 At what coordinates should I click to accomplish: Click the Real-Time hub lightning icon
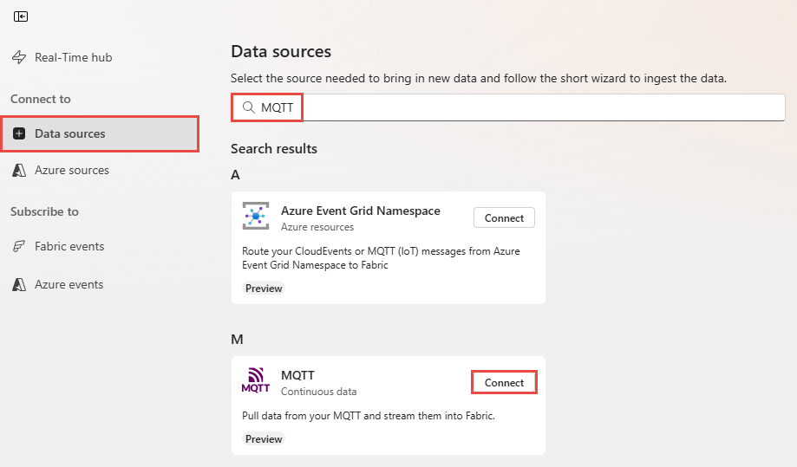19,57
